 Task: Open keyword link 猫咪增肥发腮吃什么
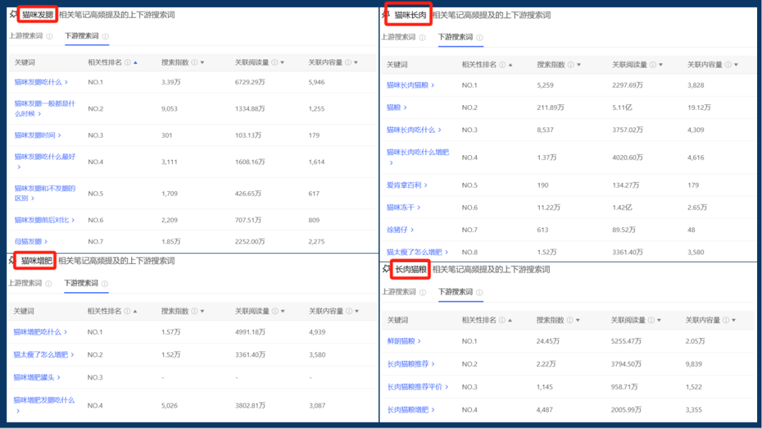coord(44,405)
